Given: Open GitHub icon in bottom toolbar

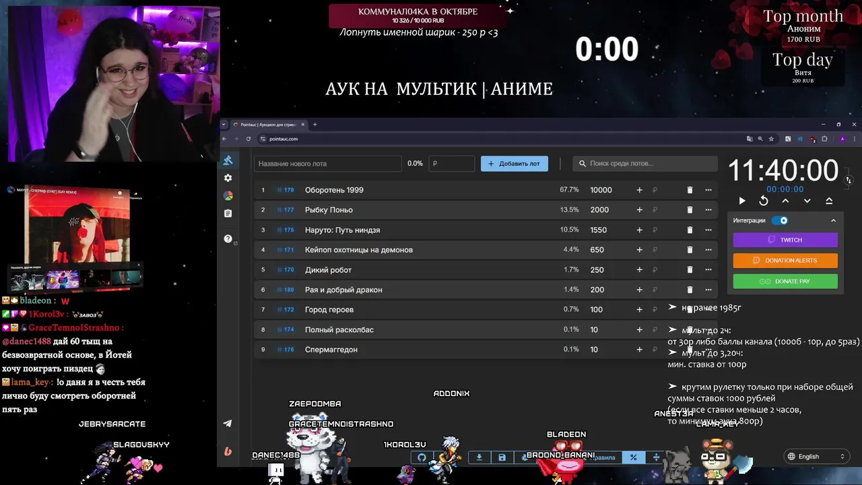Looking at the screenshot, I should (x=422, y=457).
